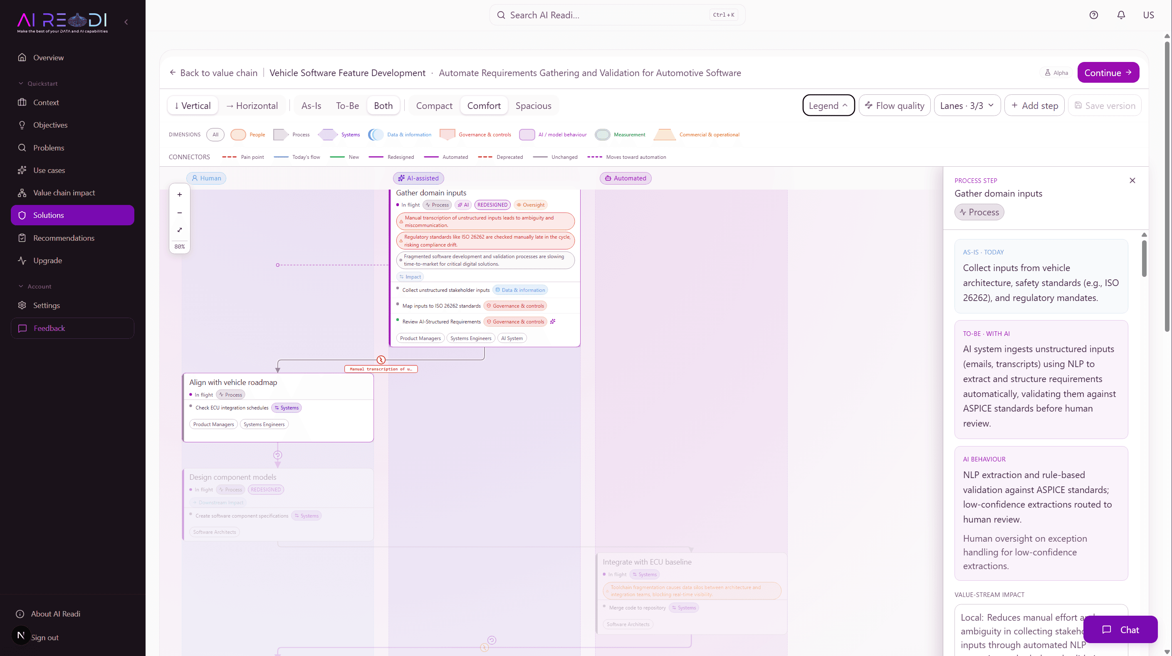The height and width of the screenshot is (656, 1172).
Task: Select Spacious density
Action: [x=533, y=106]
